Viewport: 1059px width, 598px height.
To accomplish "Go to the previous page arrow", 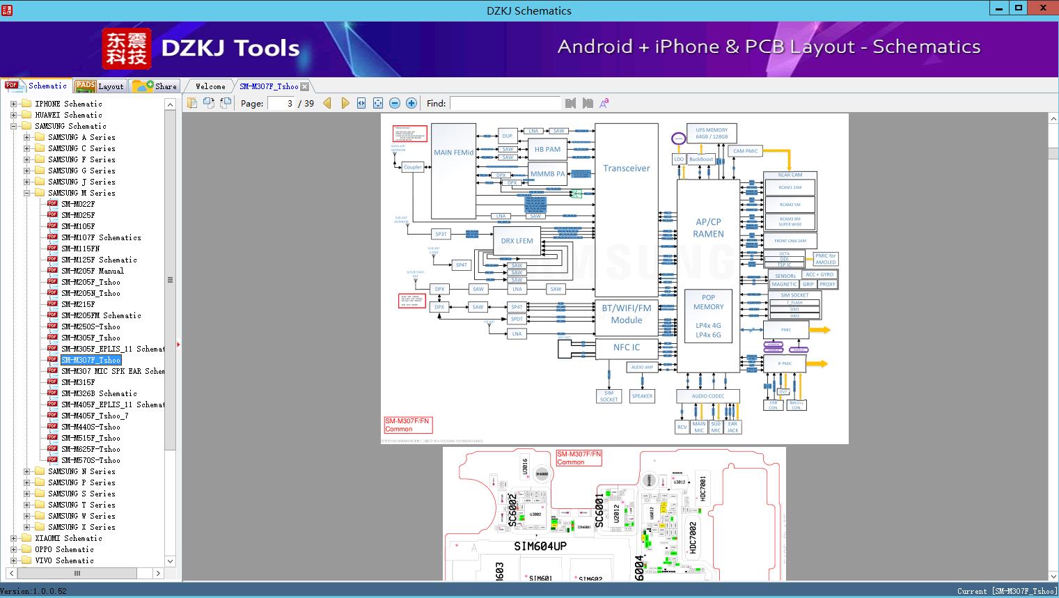I will click(327, 103).
